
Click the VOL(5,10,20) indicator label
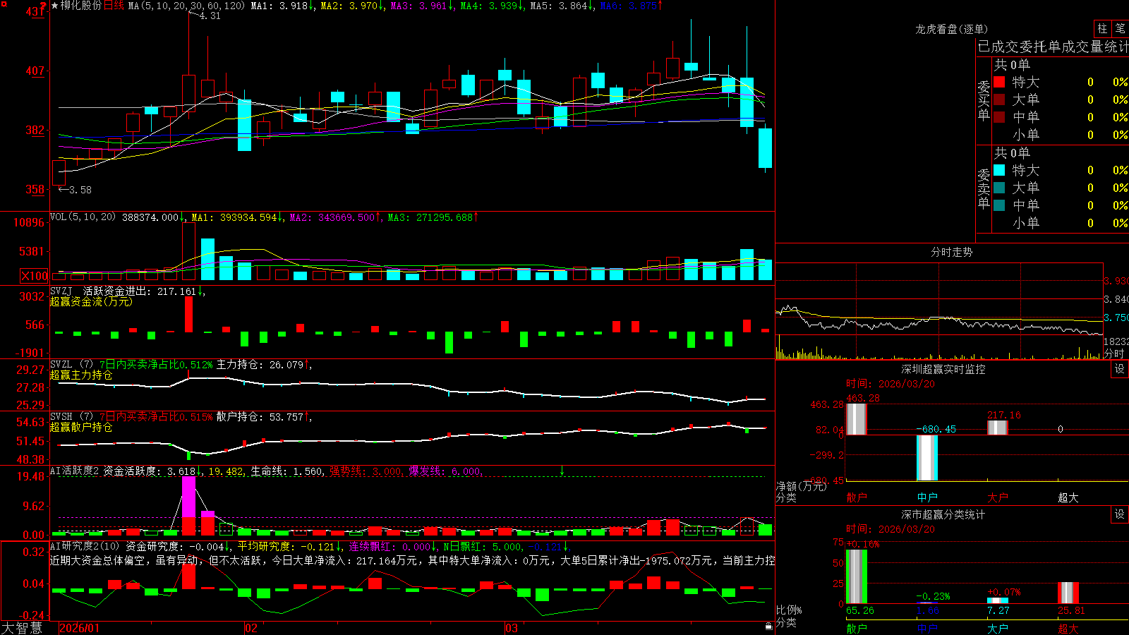[83, 217]
